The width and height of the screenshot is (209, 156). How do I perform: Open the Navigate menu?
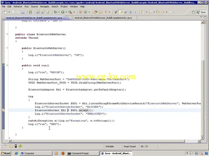tap(44, 6)
